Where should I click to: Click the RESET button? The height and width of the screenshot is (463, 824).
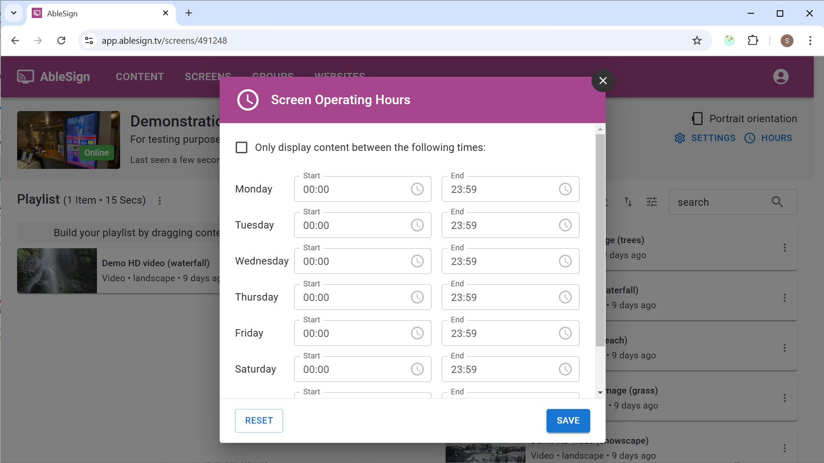pos(259,421)
